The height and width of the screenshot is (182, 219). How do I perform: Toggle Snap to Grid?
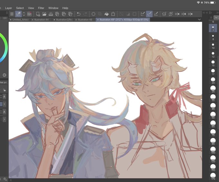[x=156, y=14]
